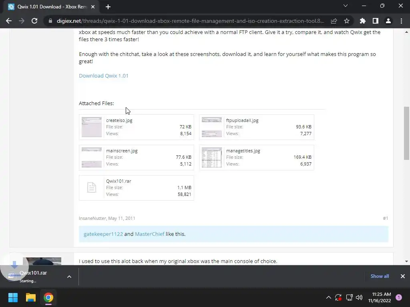View site information lock icon

point(50,21)
